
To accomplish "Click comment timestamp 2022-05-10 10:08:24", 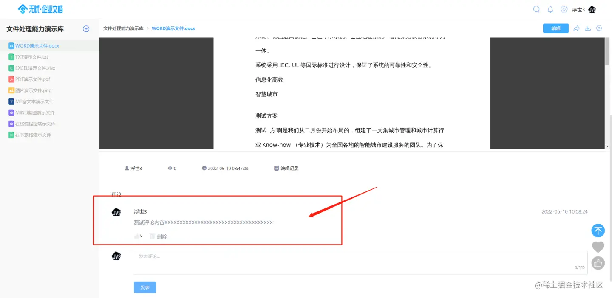I will click(564, 211).
